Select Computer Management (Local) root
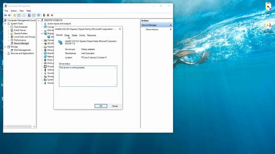The image size is (275, 154). click(21, 20)
